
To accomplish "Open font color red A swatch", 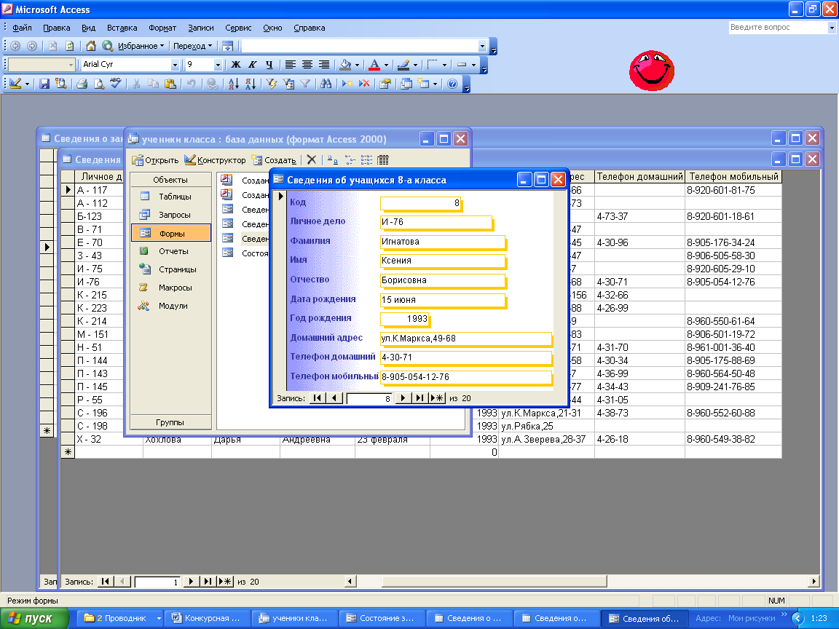I will pyautogui.click(x=374, y=65).
